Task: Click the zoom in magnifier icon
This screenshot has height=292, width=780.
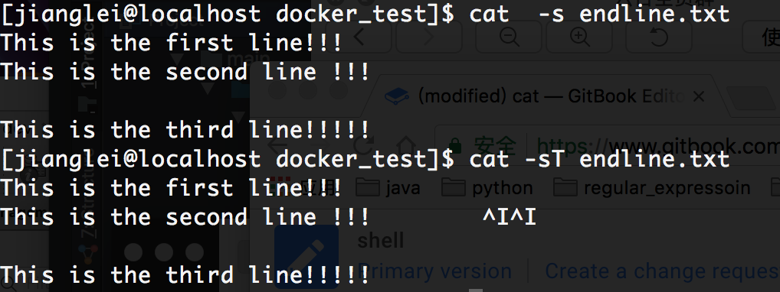Action: pos(580,37)
